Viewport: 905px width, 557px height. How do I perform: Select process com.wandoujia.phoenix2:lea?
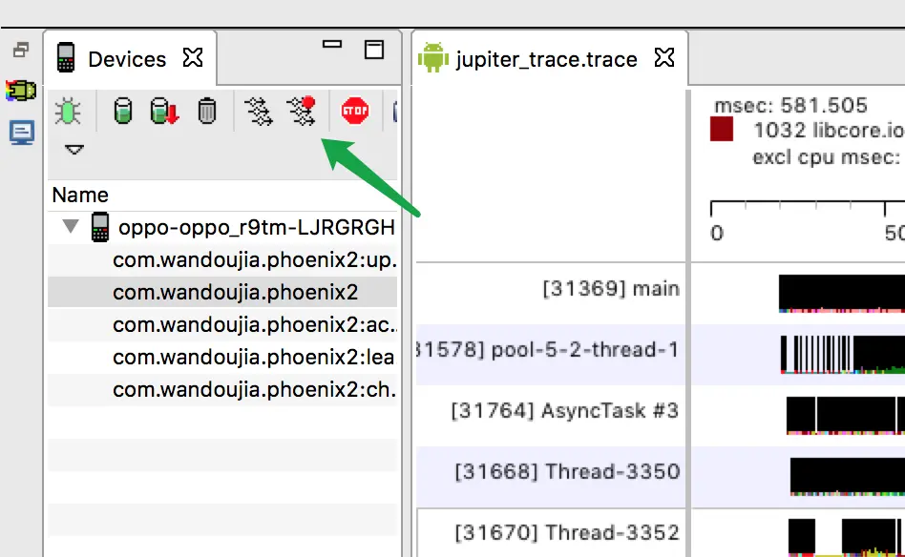tap(222, 357)
